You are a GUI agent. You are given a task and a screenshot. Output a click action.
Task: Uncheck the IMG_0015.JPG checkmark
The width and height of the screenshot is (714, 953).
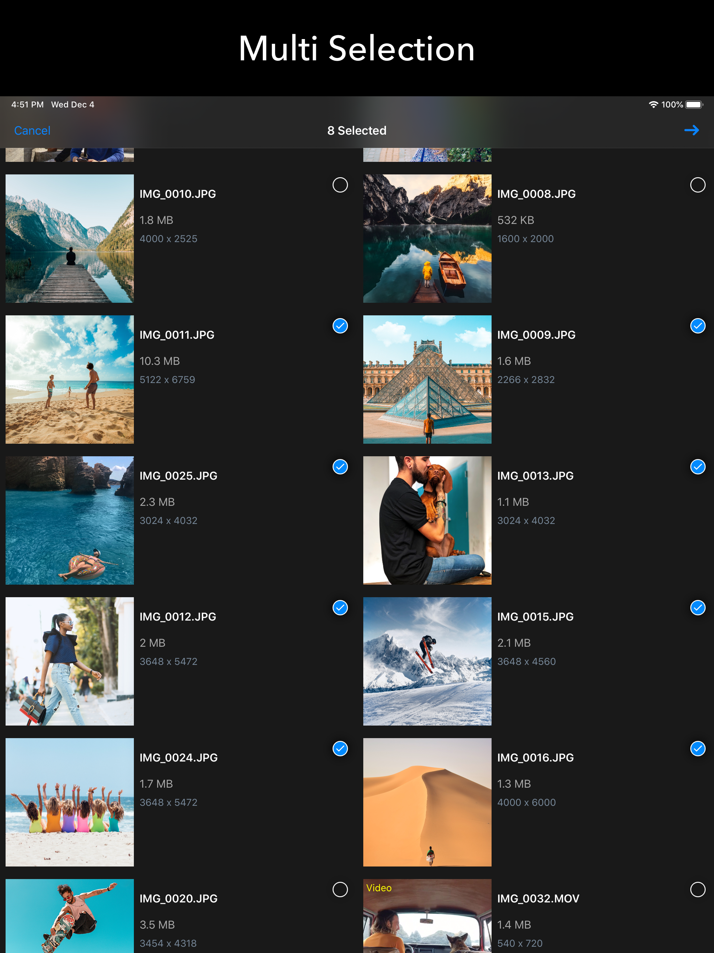697,607
